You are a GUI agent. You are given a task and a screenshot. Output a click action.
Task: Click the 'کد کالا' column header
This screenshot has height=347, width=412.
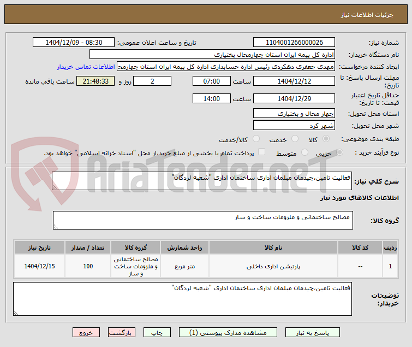coord(360,248)
